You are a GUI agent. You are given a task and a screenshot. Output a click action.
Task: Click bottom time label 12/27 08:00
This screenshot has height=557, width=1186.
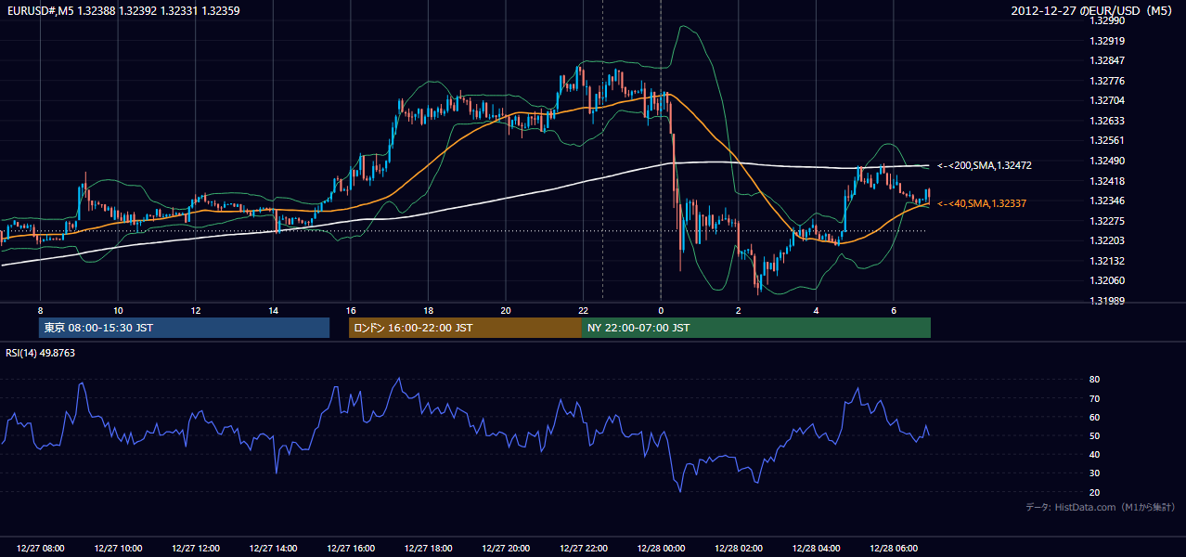(x=40, y=549)
